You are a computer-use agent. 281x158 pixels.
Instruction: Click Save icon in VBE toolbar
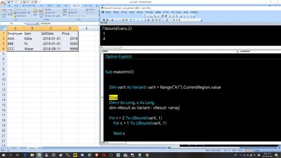coord(112,20)
